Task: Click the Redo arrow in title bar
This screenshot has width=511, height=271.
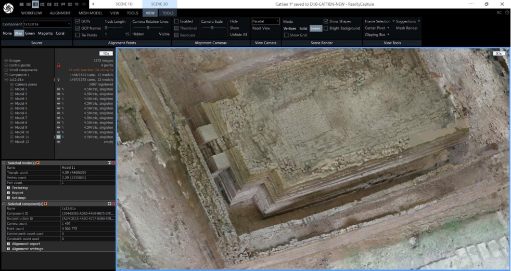Action: tap(84, 4)
